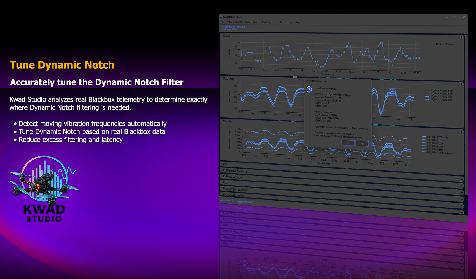Screen dimensions: 476x279
Task: Click the "Throttle sweep detected." message
Action: point(326,88)
